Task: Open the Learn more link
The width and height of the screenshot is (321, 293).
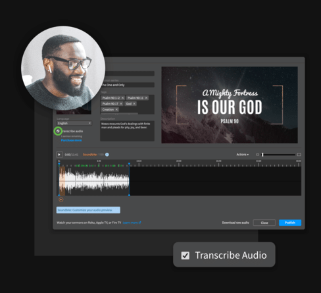Action: coord(132,223)
